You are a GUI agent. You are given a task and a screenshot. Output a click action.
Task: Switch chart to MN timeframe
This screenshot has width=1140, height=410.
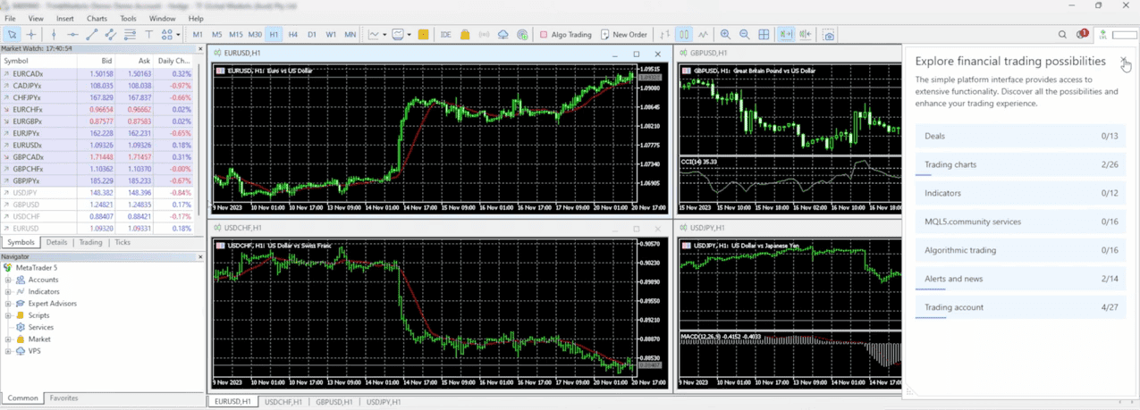click(350, 35)
